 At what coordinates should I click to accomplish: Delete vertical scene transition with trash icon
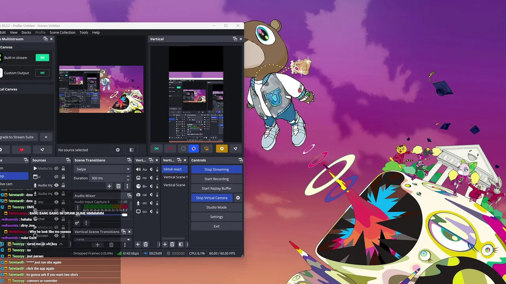click(x=111, y=245)
